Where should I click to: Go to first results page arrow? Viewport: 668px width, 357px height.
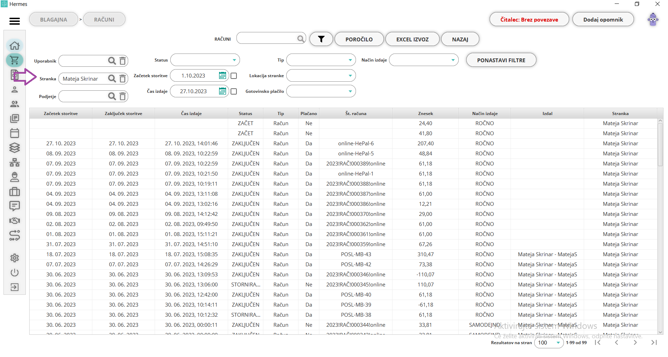coord(598,342)
